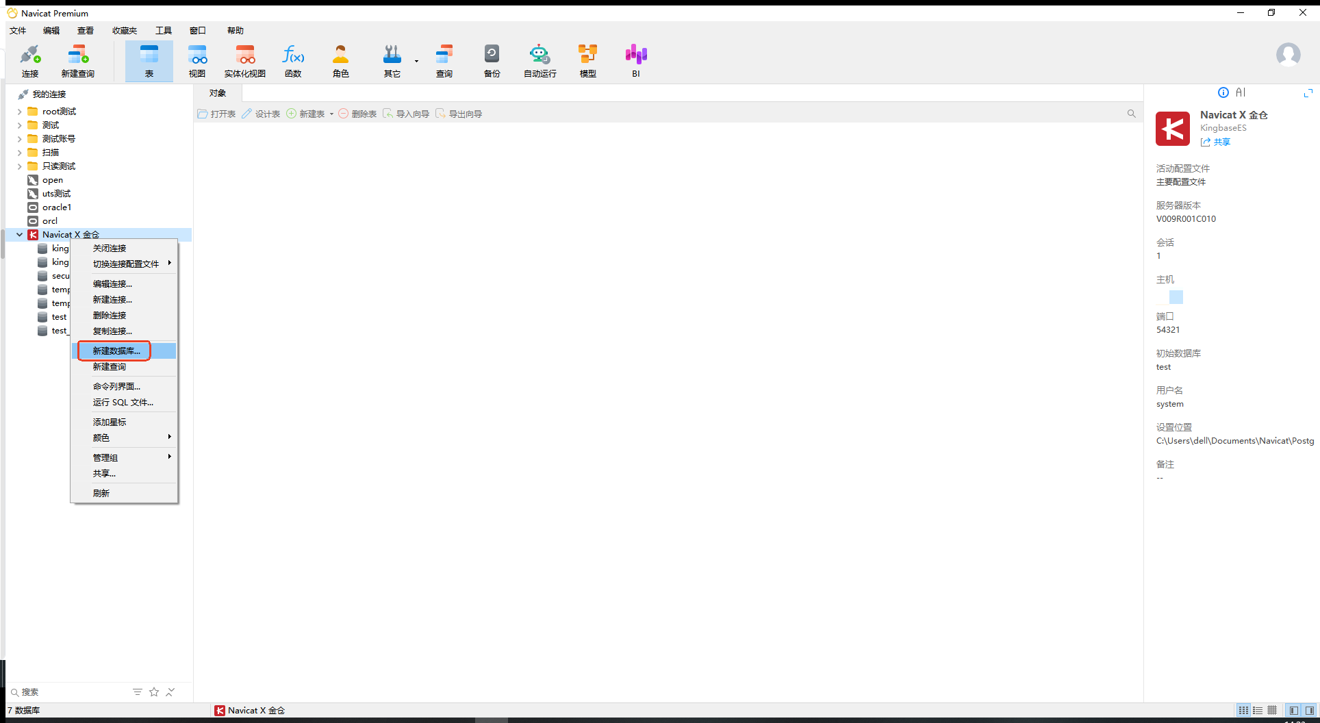This screenshot has width=1320, height=723.
Task: Collapse the Navicat X 金仓 connection
Action: (x=19, y=235)
